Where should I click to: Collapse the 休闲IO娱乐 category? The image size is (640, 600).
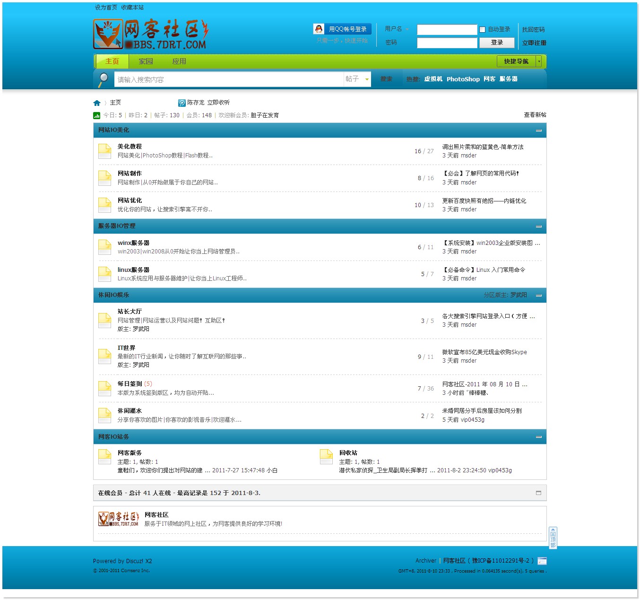tap(538, 296)
